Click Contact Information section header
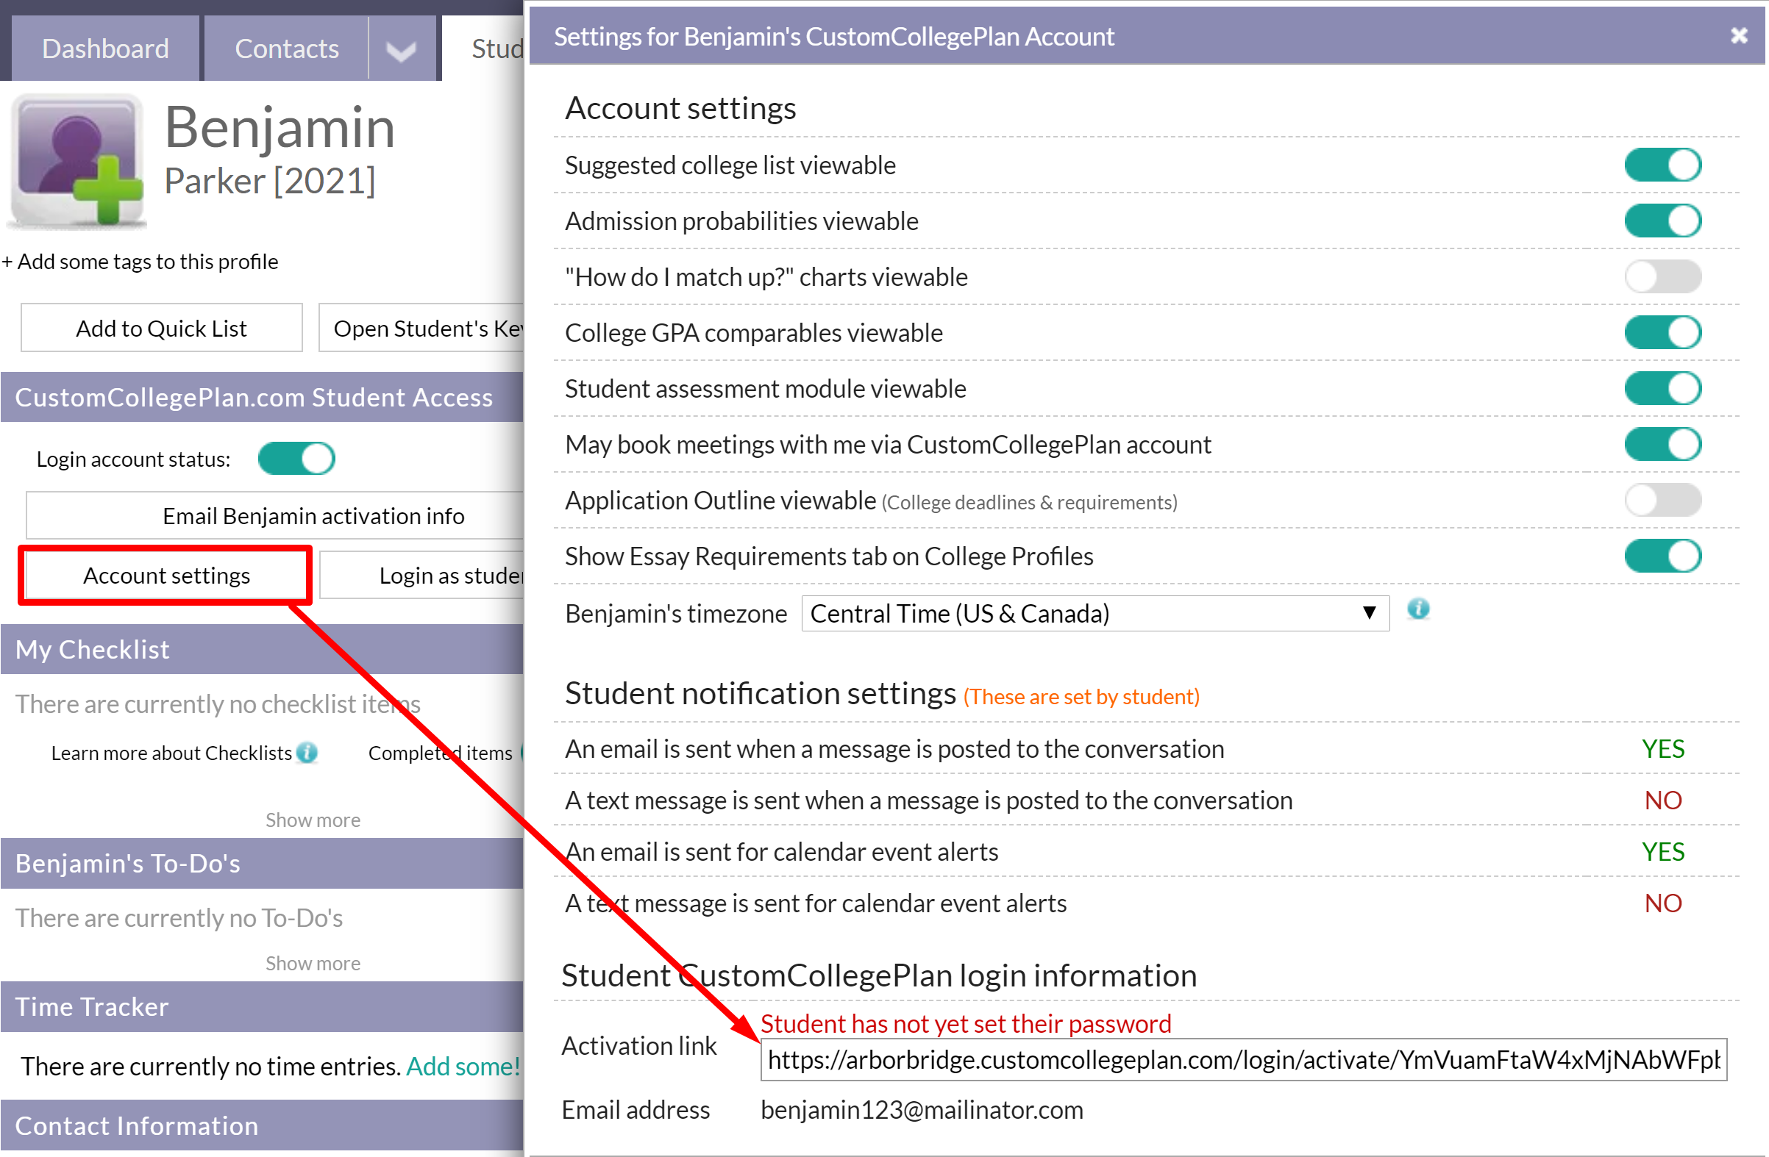The width and height of the screenshot is (1769, 1157). click(x=262, y=1126)
